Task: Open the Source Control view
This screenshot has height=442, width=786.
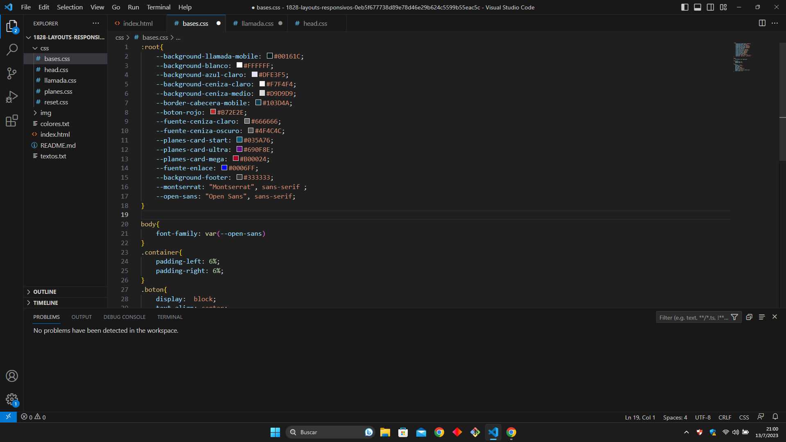Action: [x=12, y=74]
